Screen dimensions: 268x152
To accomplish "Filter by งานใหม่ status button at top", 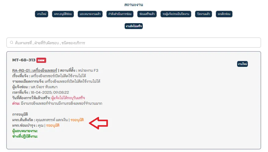I will coord(42,14).
